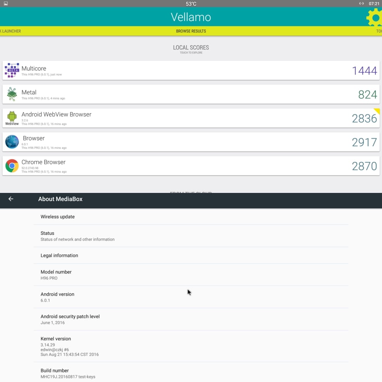The height and width of the screenshot is (382, 382).
Task: Select the Browse Results tab
Action: click(191, 31)
